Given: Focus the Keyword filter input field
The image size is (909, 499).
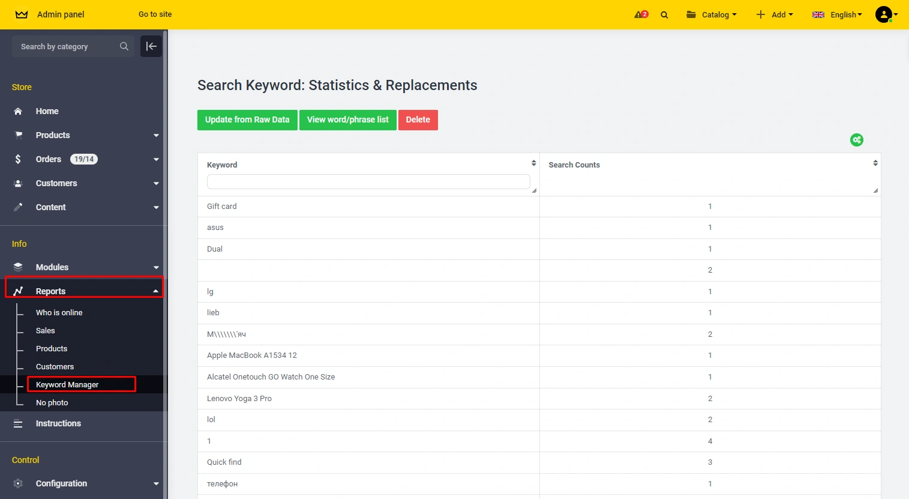Looking at the screenshot, I should [x=368, y=181].
